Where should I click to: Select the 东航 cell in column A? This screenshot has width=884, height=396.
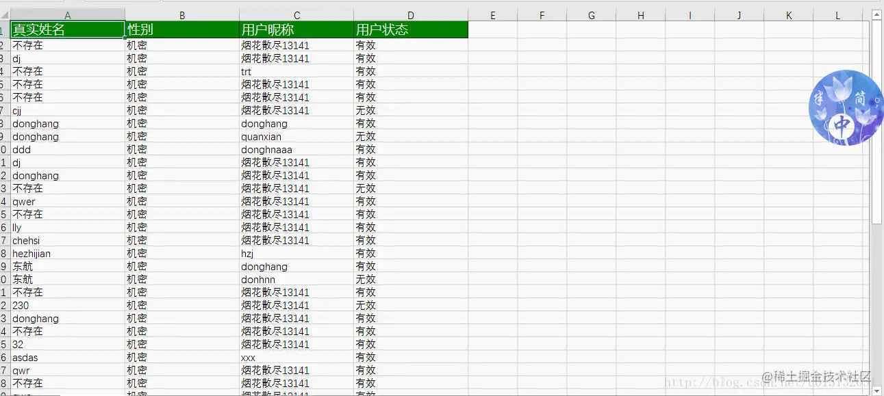(67, 266)
